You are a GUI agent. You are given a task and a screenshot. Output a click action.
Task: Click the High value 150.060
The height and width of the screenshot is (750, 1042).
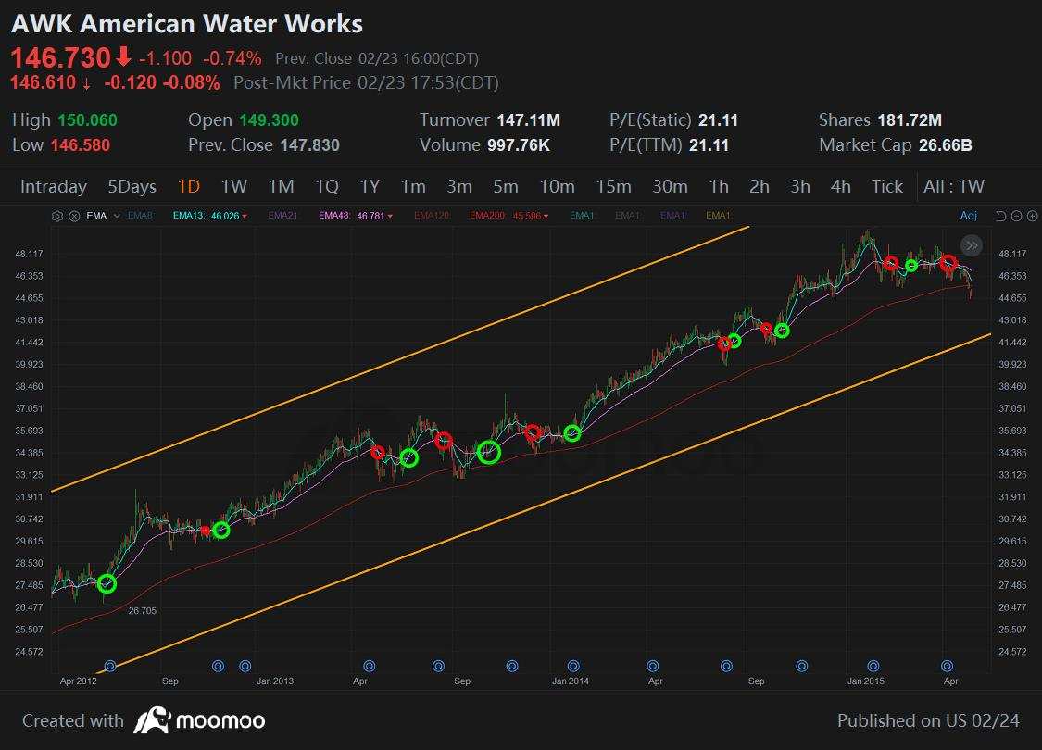87,120
